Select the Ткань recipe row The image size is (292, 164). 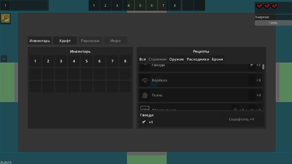point(200,95)
